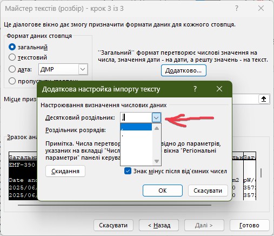Click the horizontal scrollbar under data preview

(x=115, y=205)
